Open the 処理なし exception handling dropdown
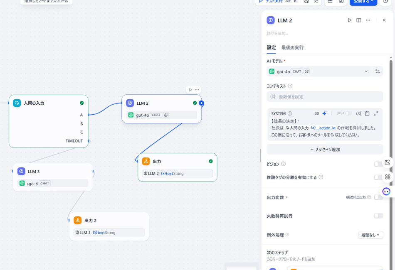 tap(370, 235)
